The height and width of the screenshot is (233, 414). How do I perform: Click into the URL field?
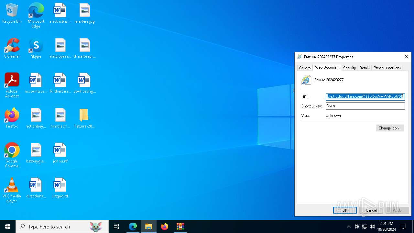(365, 97)
